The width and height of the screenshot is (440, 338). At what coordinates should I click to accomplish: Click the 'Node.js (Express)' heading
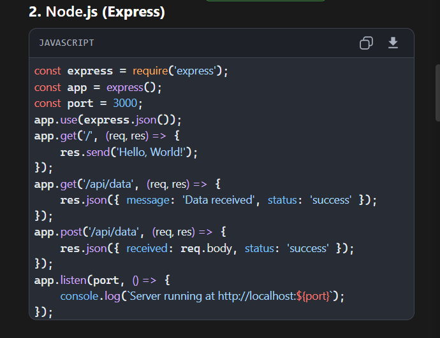pyautogui.click(x=97, y=12)
